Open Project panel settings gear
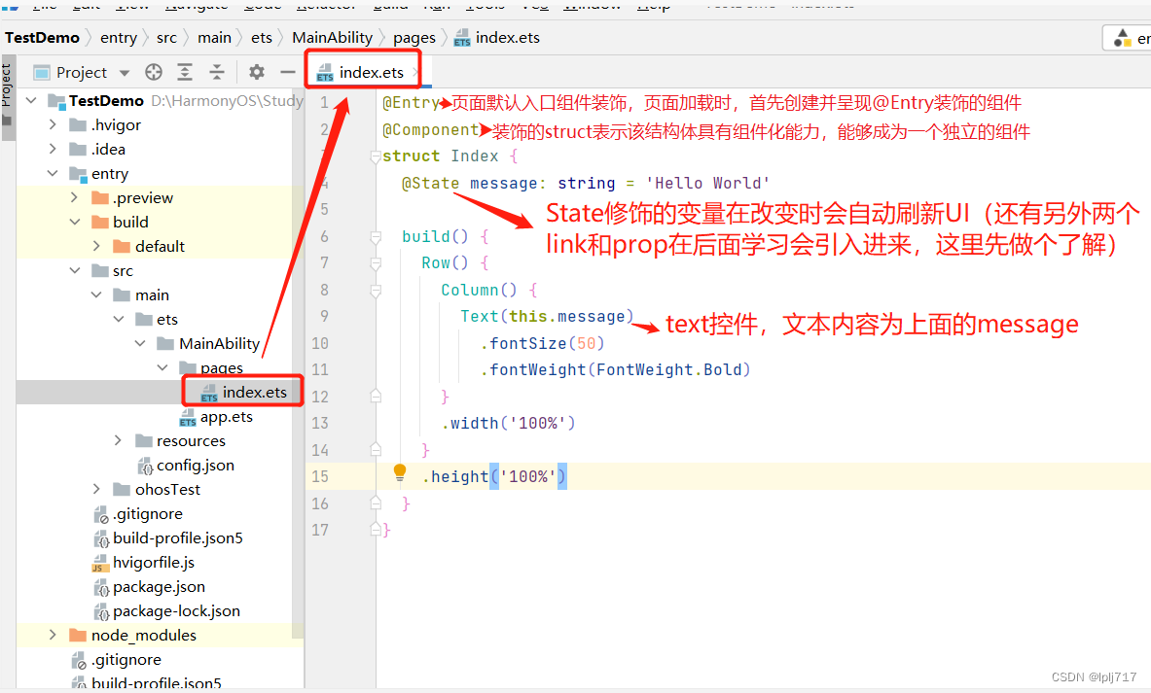Viewport: 1151px width, 693px height. click(256, 72)
